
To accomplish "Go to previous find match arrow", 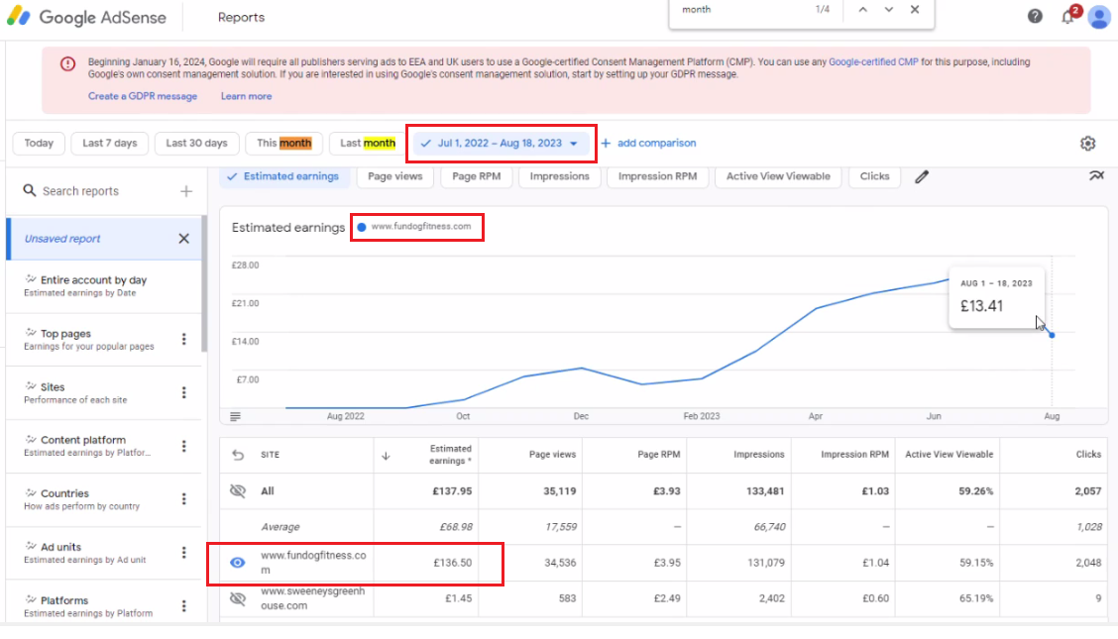I will click(862, 10).
